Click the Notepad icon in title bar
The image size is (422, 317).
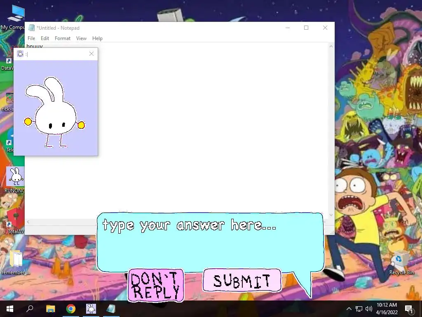point(31,28)
